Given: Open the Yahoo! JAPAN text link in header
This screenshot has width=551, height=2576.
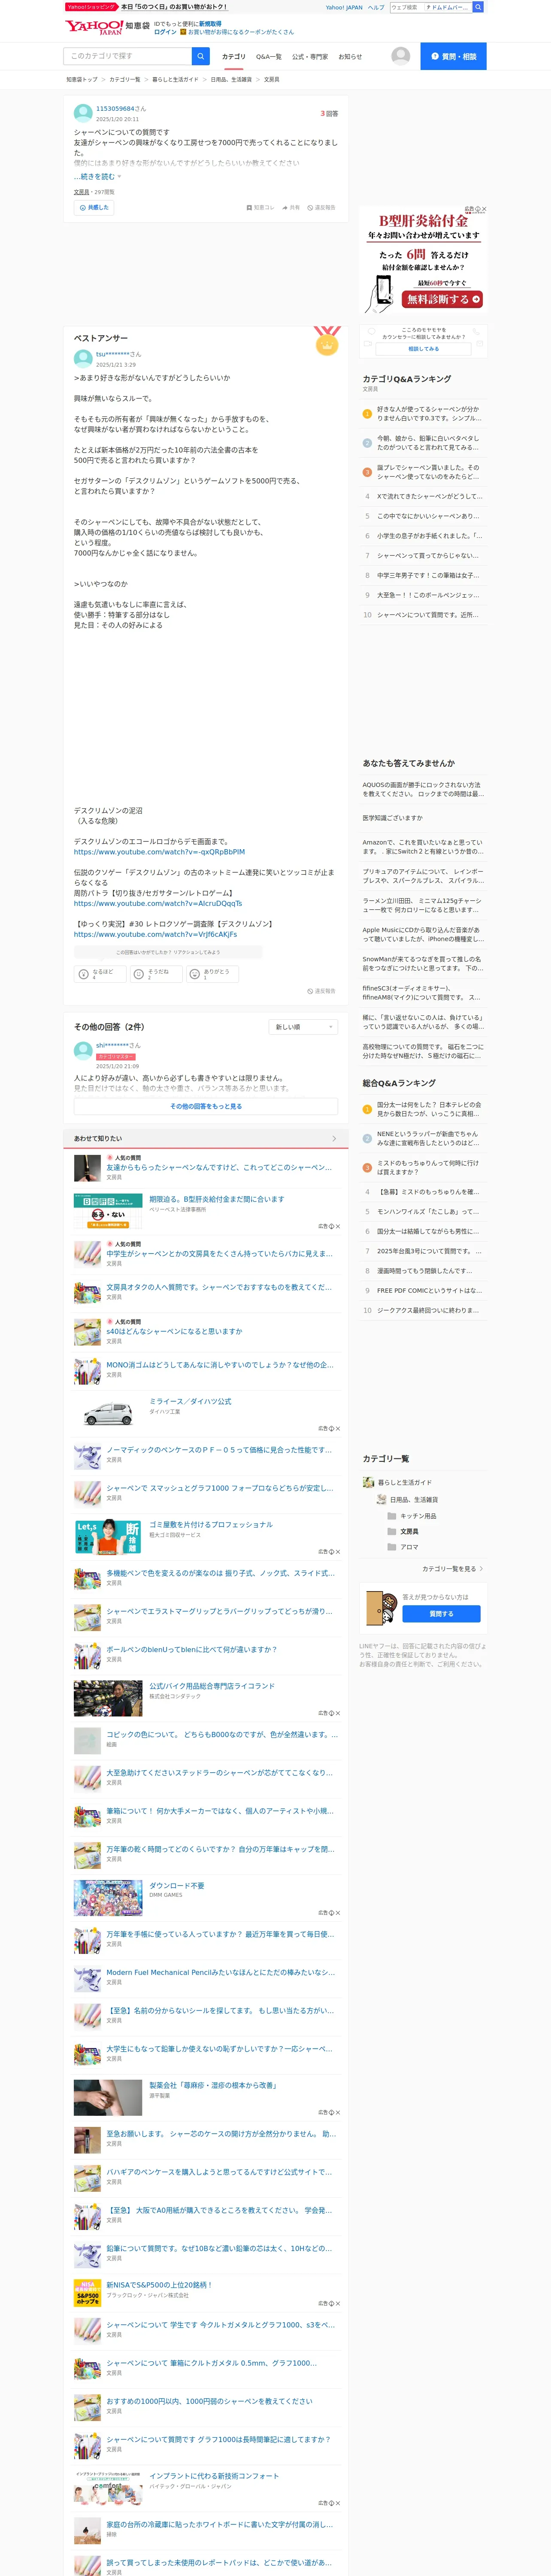Looking at the screenshot, I should point(344,7).
